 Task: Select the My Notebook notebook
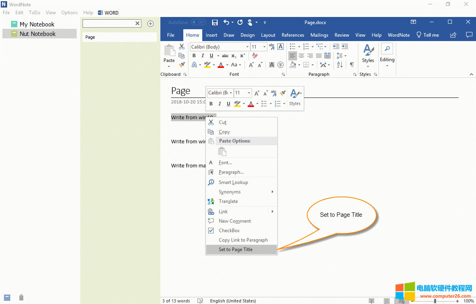click(37, 24)
